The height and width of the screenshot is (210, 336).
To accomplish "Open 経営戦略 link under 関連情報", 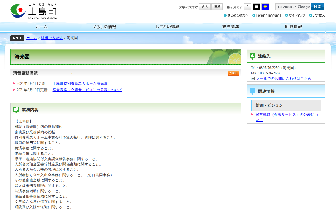I will 287,117.
